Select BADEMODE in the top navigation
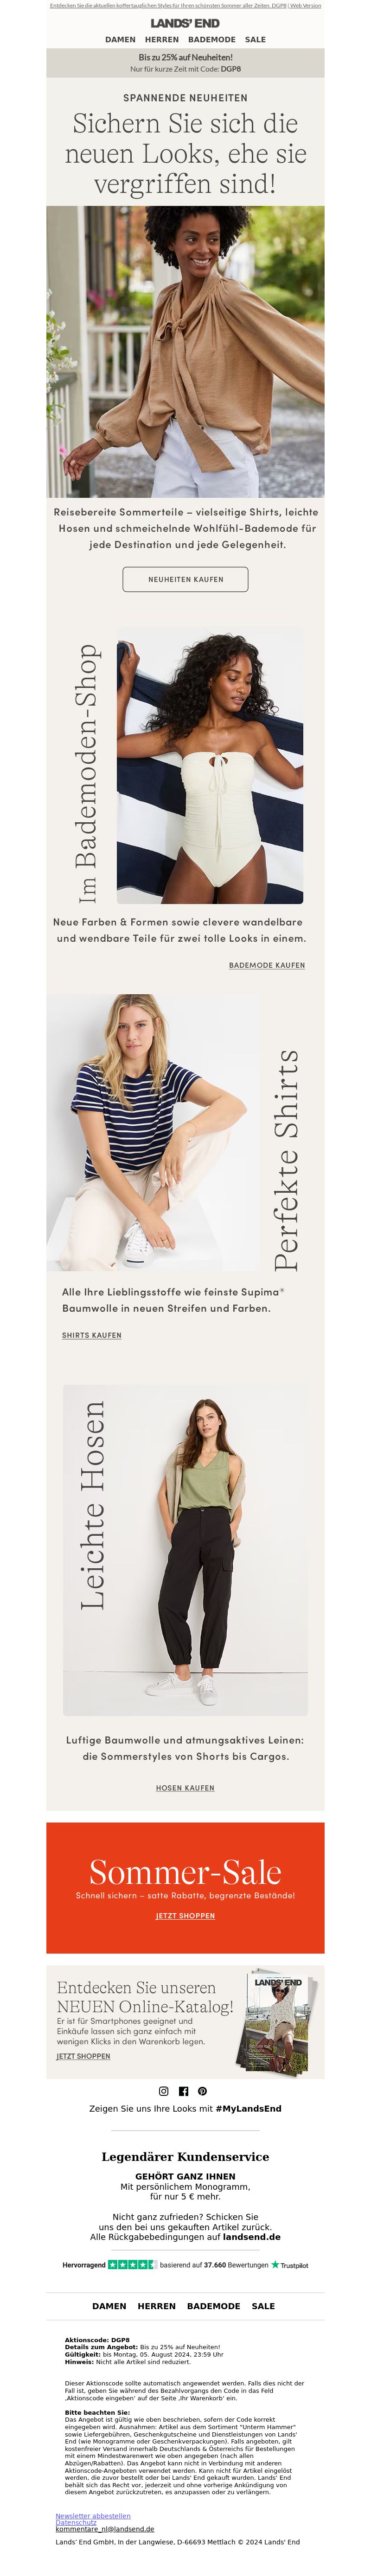The width and height of the screenshot is (371, 2576). pos(211,40)
